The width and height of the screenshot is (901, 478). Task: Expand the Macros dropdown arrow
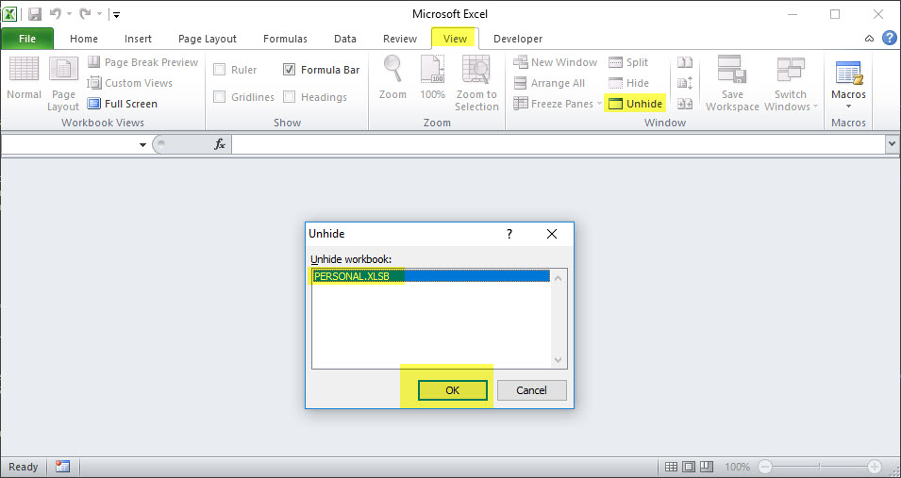(849, 107)
